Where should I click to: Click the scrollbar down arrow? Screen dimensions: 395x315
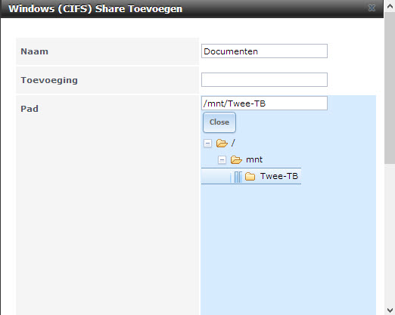pos(390,310)
